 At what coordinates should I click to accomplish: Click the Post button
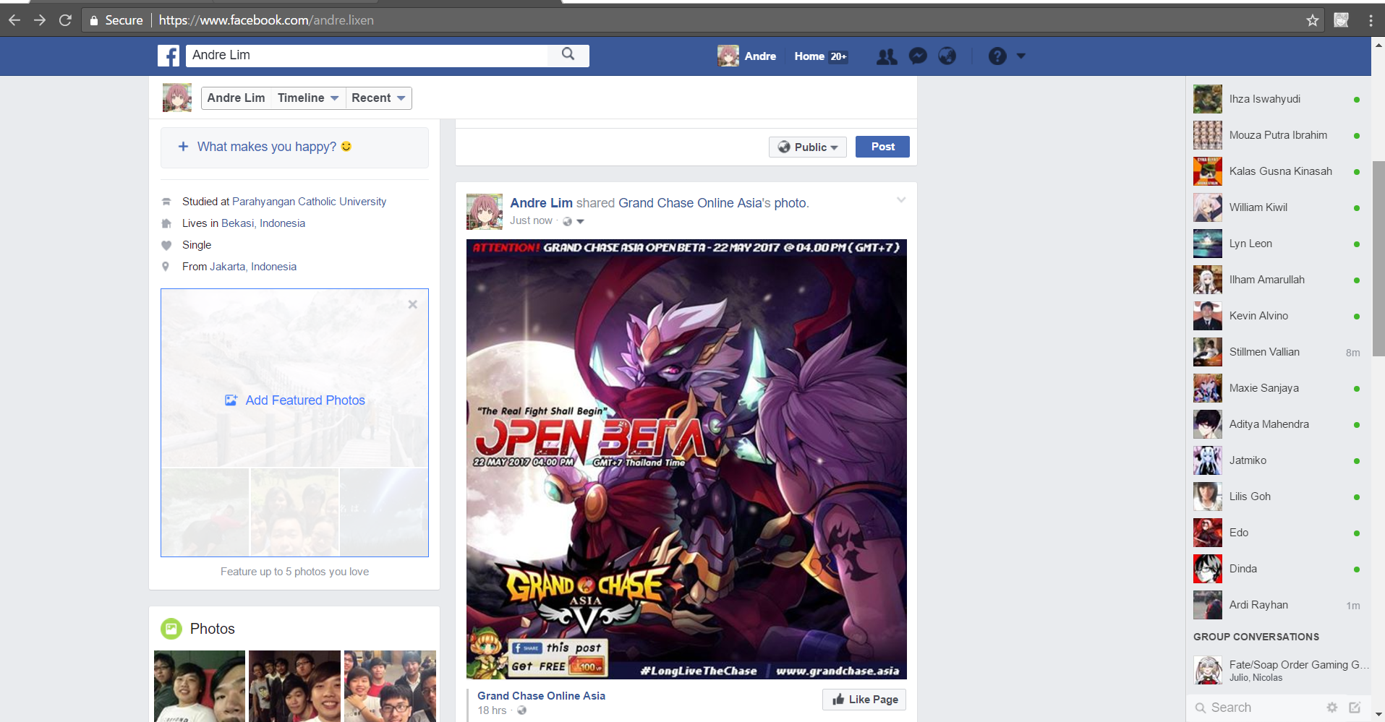coord(882,147)
